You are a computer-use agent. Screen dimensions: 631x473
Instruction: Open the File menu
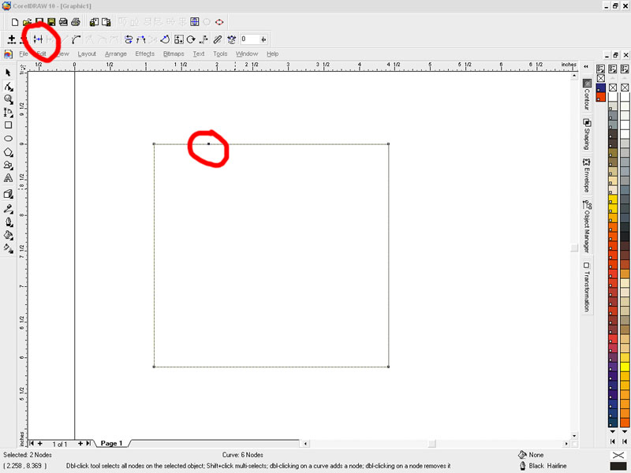tap(24, 54)
